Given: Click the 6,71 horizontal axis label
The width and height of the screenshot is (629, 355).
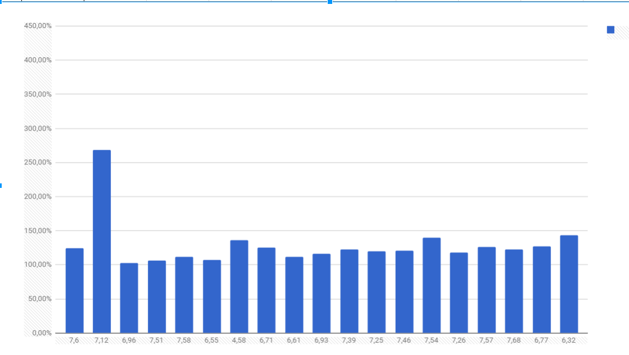Looking at the screenshot, I should tap(266, 340).
